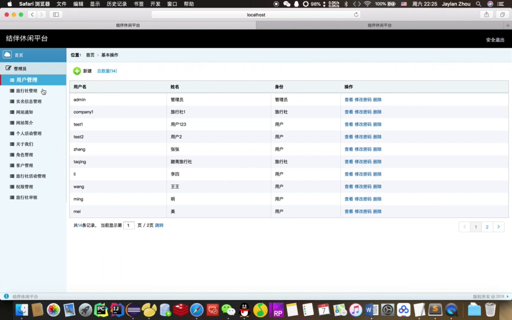This screenshot has height=320, width=512.
Task: Open PyCharm from the dock
Action: tap(101, 310)
